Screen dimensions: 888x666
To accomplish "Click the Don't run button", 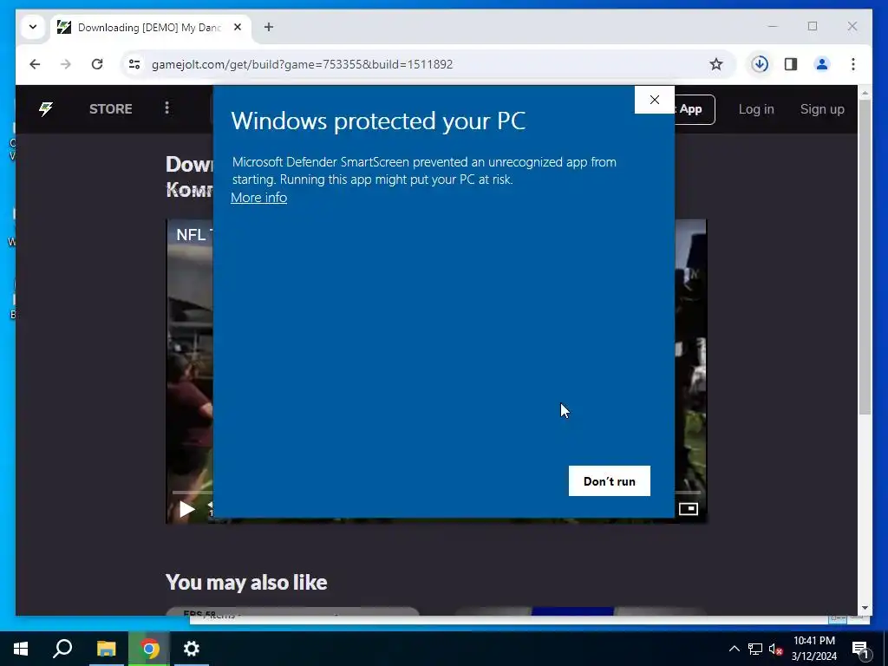I will 610,480.
